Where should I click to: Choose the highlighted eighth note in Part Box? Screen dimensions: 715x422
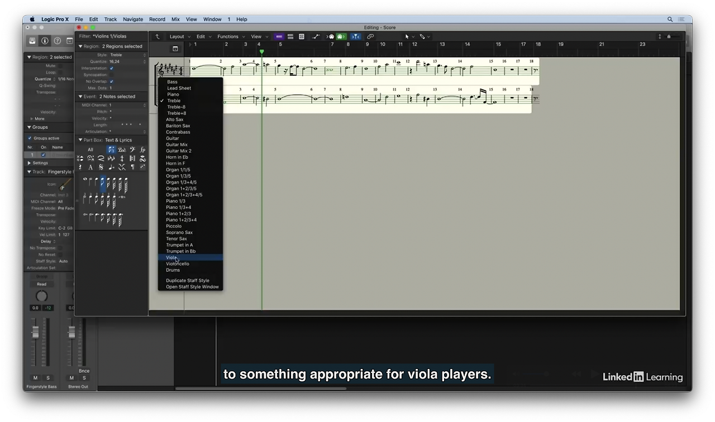tap(102, 184)
